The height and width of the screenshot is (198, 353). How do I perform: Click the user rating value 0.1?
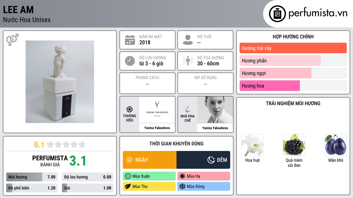(x=39, y=145)
